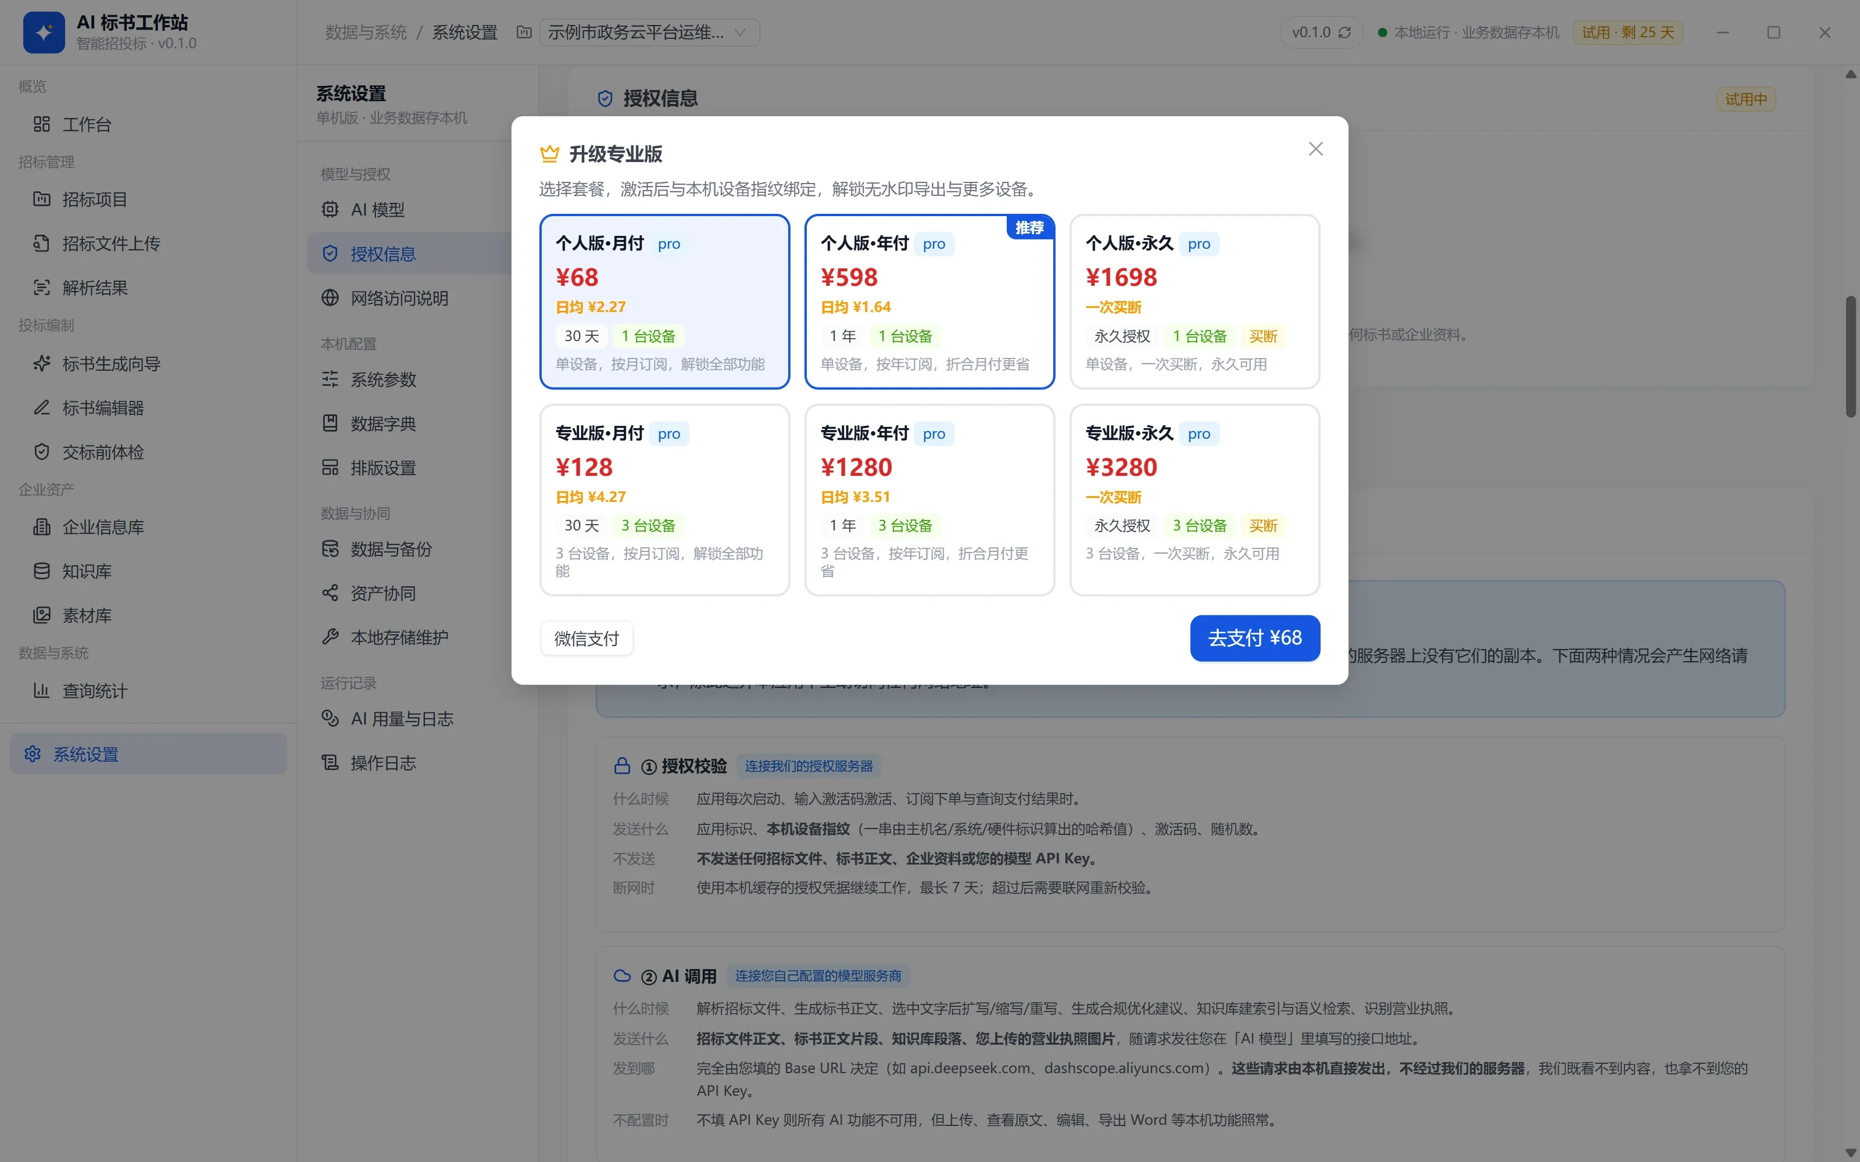Open 企业信息库
This screenshot has height=1162, width=1860.
(148, 527)
